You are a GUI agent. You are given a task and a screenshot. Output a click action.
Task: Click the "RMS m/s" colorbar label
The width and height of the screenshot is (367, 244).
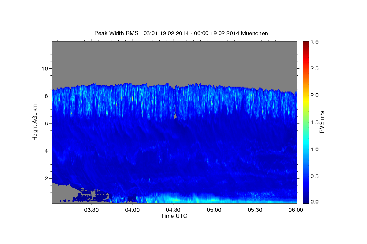[321, 122]
